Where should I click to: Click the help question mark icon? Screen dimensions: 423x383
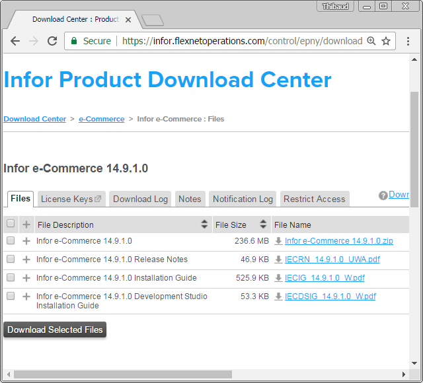coord(383,195)
